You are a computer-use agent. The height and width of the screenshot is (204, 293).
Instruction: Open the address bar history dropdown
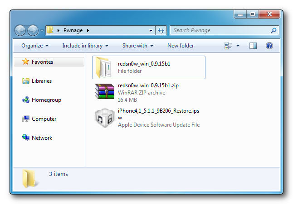coord(151,31)
